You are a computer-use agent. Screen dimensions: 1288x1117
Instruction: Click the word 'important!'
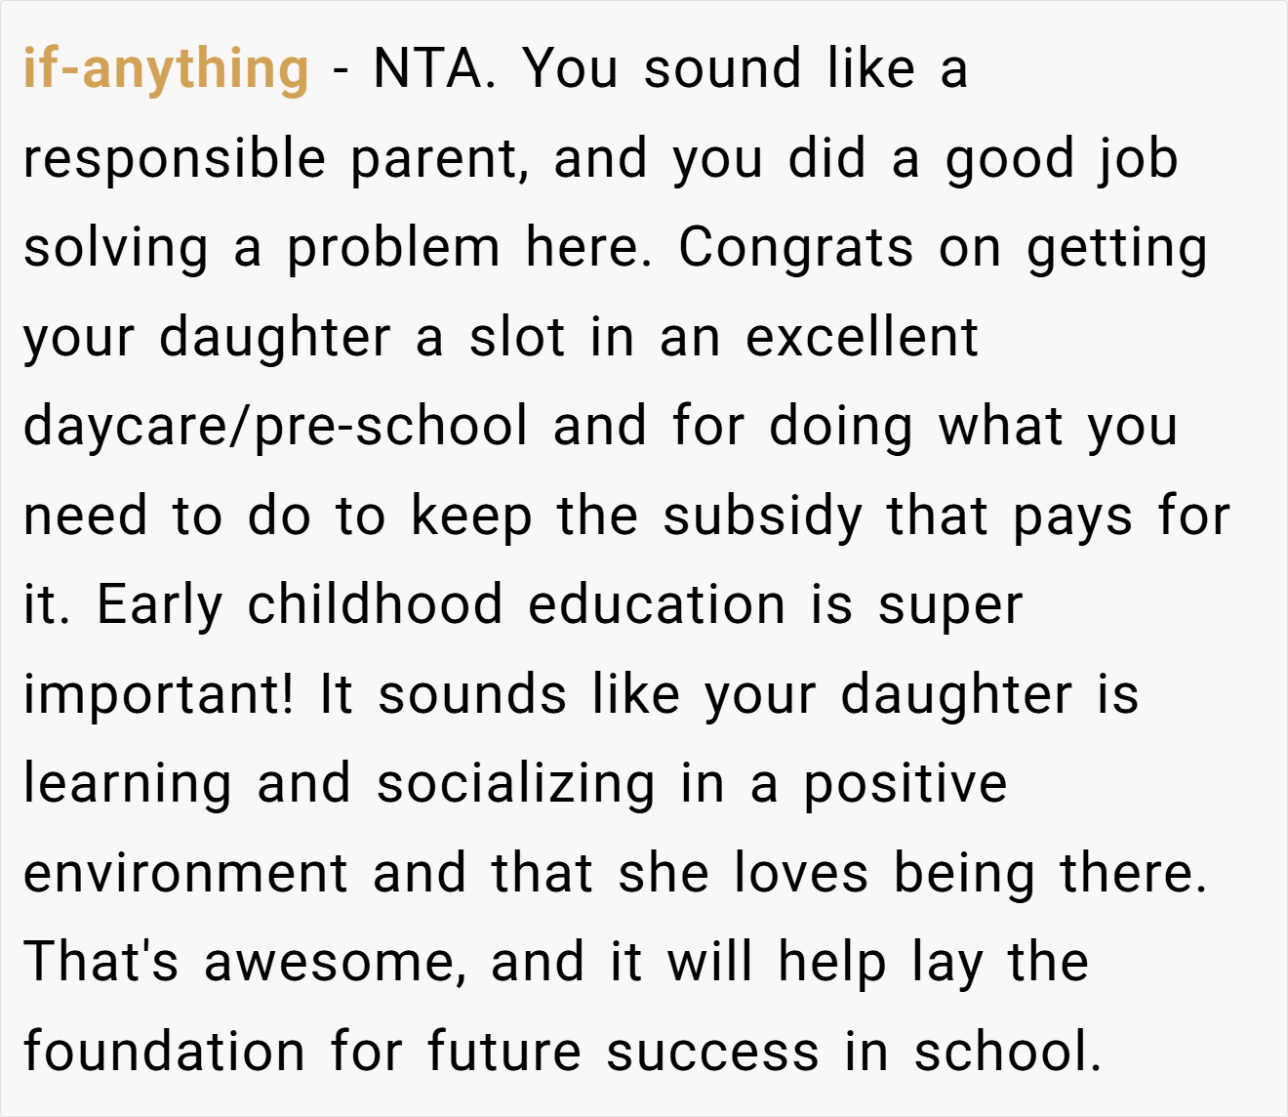coord(158,695)
